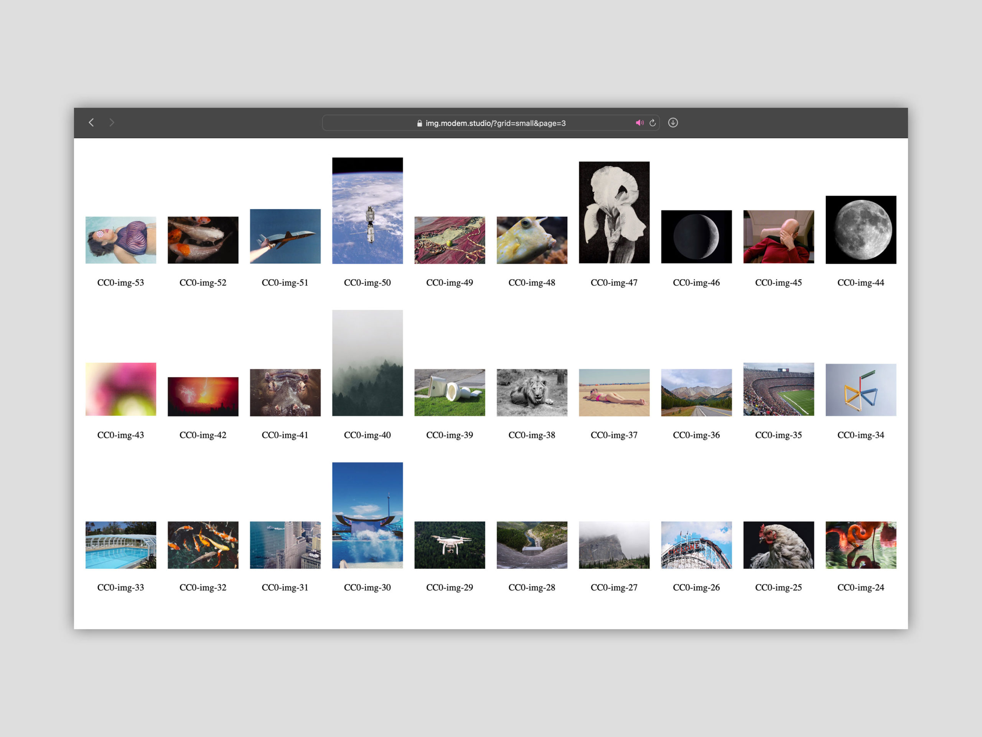Click the caption "CC0-img-48"
Viewport: 982px width, 737px height.
[532, 283]
